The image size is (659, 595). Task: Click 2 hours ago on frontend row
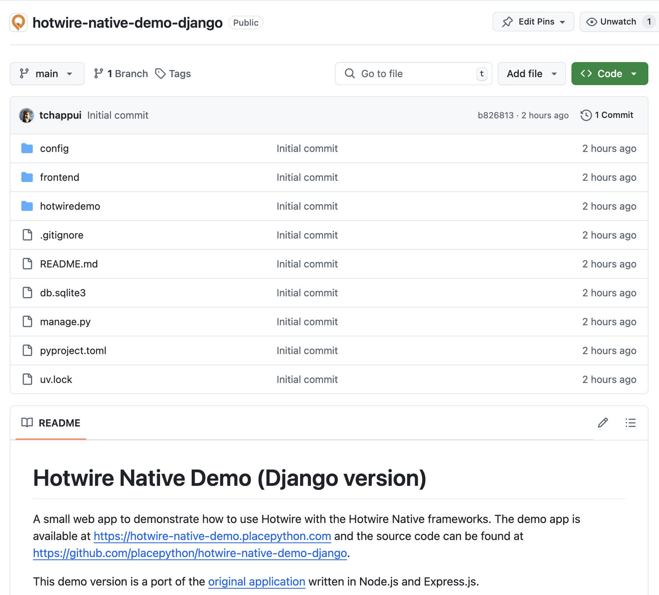pos(609,177)
